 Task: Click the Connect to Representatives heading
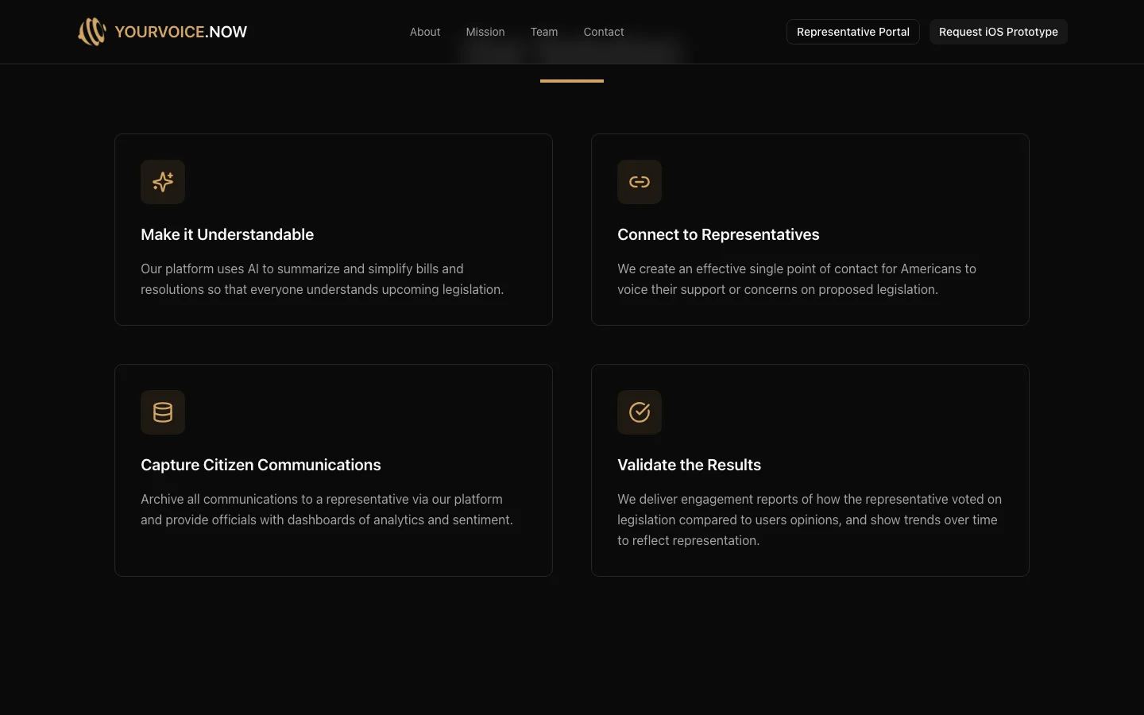pos(718,234)
